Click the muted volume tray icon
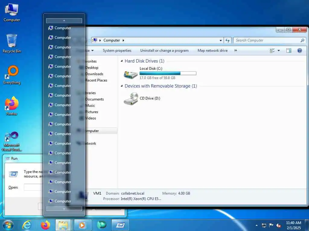 click(x=279, y=225)
